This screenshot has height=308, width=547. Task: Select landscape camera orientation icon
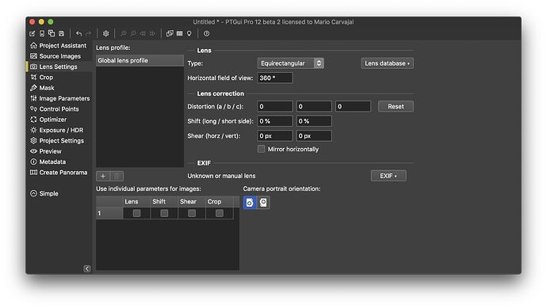(x=250, y=203)
